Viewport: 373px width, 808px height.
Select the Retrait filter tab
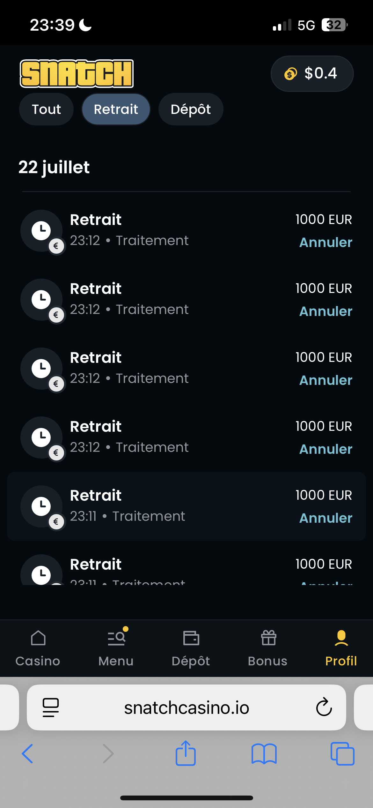pos(116,109)
